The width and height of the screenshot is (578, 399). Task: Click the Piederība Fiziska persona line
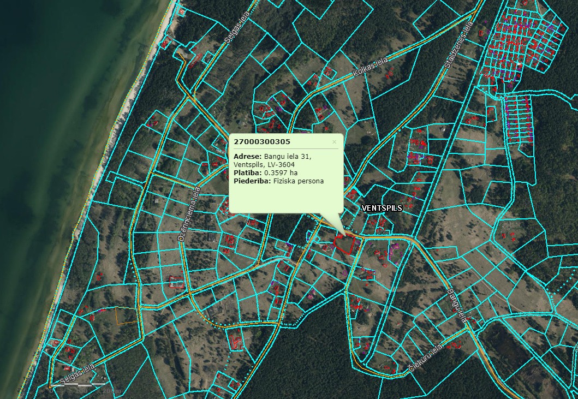(278, 181)
